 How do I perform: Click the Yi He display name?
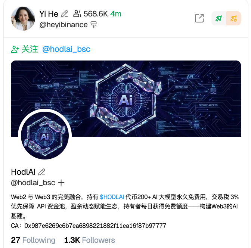49,14
